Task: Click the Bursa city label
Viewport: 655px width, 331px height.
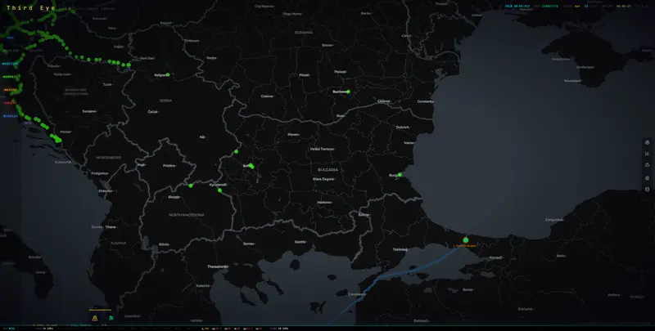Action: [468, 289]
